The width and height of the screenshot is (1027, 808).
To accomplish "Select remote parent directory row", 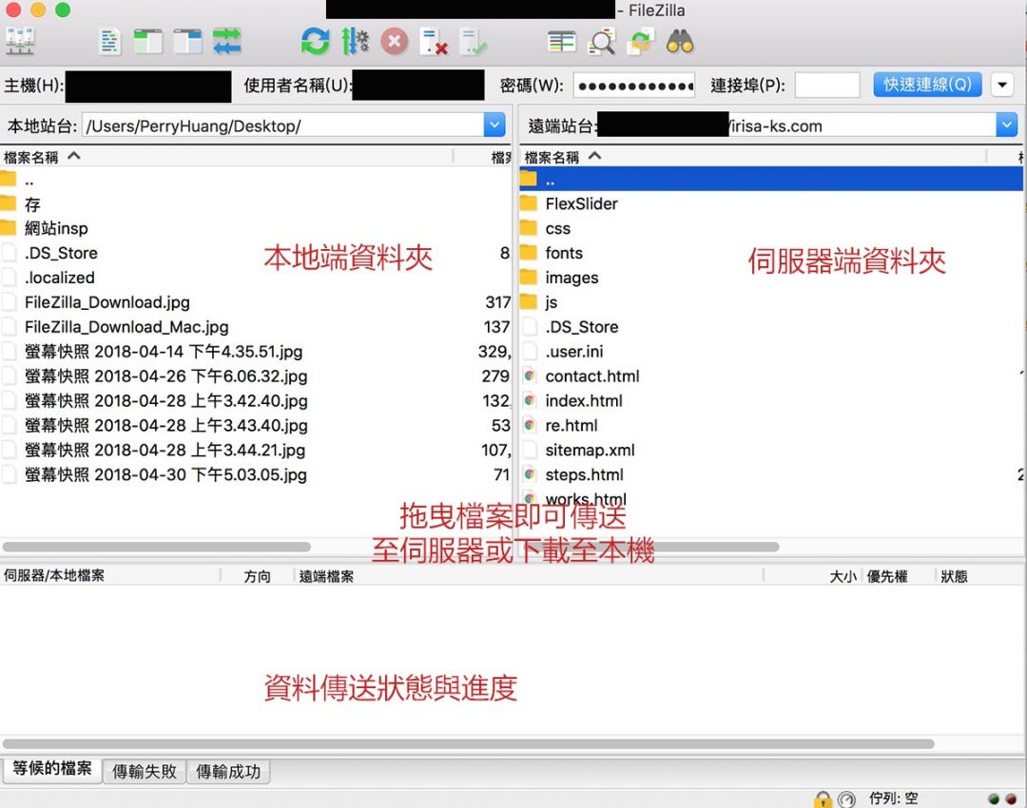I will coord(771,179).
